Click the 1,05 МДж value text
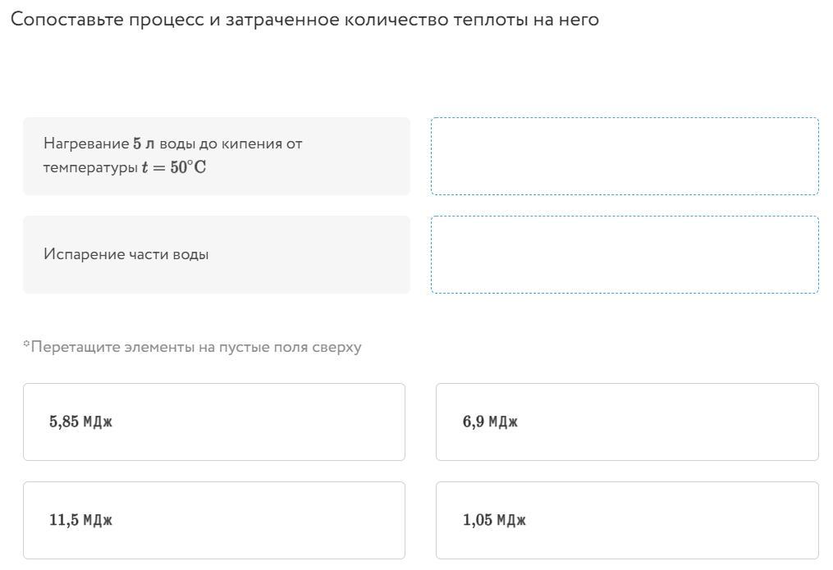Image resolution: width=833 pixels, height=570 pixels. [494, 521]
